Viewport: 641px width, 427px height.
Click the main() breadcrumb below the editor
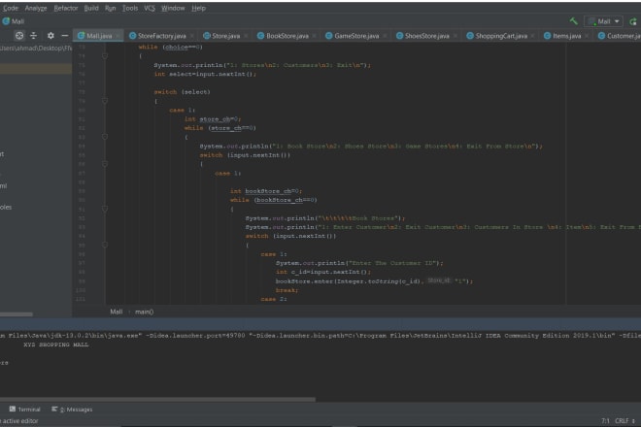[x=144, y=312]
